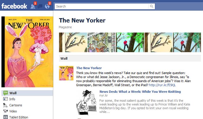This screenshot has height=119, width=203.
Task: Click the Tablet Edition code icon
Action: click(5, 117)
